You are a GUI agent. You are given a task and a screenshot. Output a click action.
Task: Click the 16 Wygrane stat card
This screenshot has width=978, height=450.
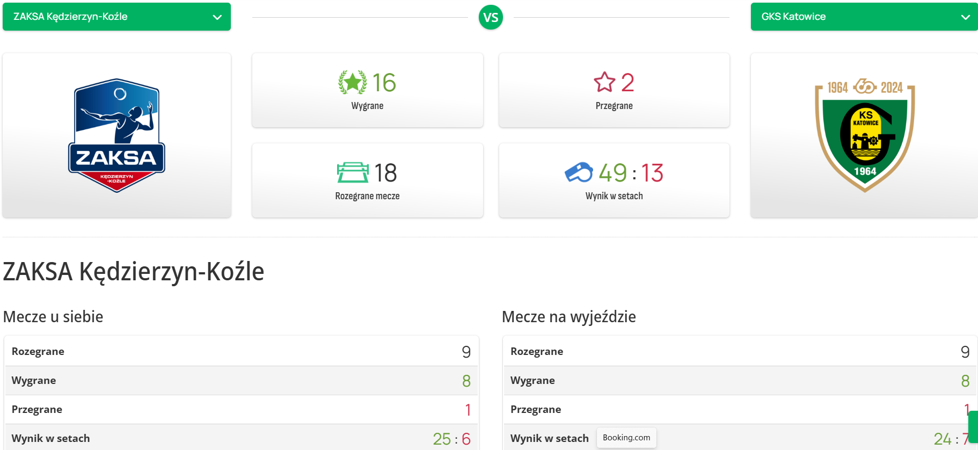coord(368,90)
